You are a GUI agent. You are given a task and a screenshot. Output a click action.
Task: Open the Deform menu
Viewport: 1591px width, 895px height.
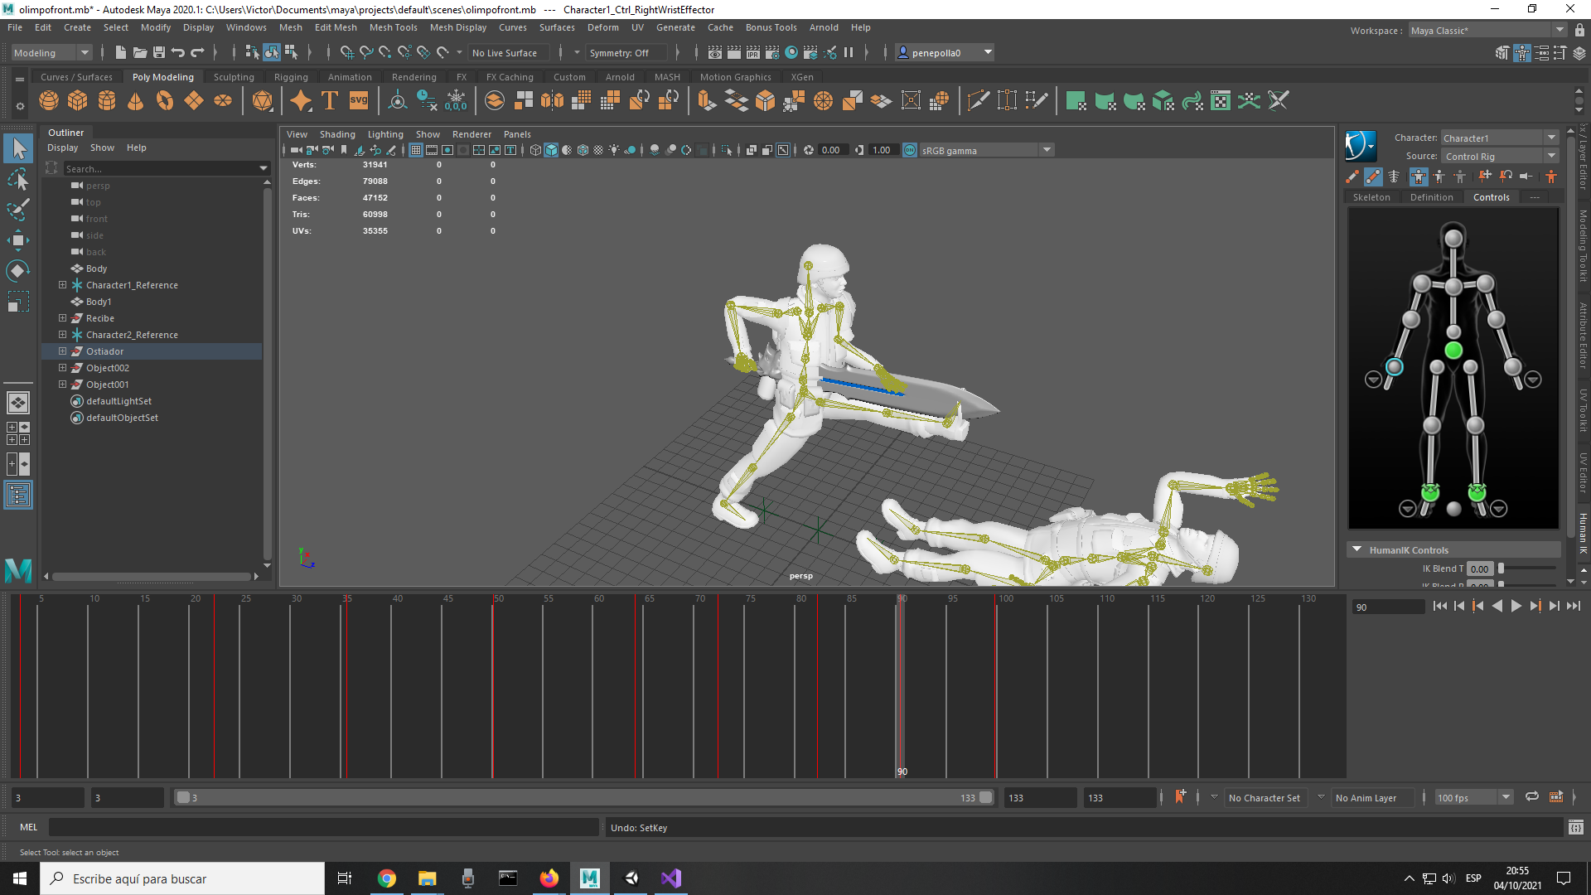(x=602, y=27)
